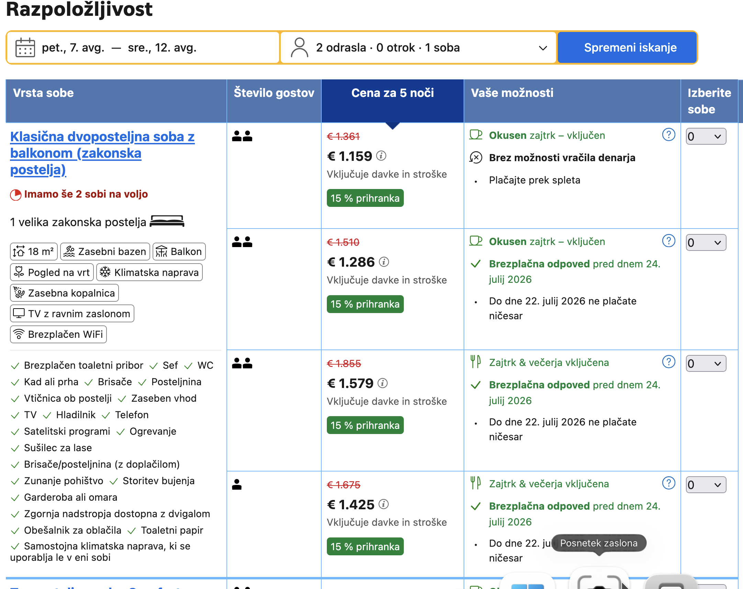The image size is (743, 589).
Task: Click the calendar icon in the date field
Action: [x=25, y=47]
